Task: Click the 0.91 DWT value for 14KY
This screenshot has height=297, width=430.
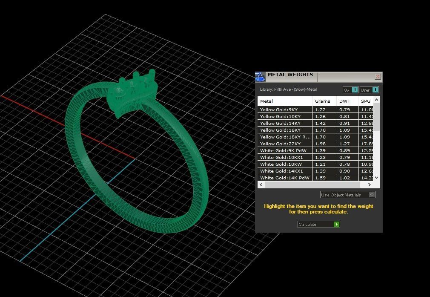Action: (x=344, y=123)
